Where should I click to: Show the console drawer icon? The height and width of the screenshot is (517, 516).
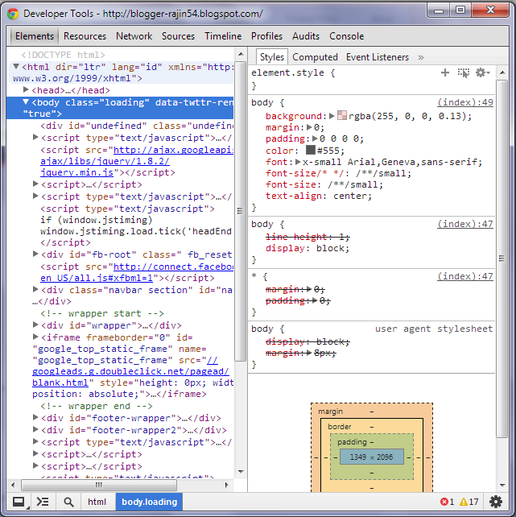click(43, 502)
